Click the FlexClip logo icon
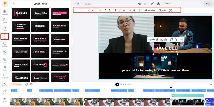The height and width of the screenshot is (107, 214). pyautogui.click(x=5, y=4)
